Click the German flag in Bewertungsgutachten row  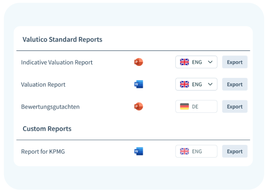click(x=184, y=107)
